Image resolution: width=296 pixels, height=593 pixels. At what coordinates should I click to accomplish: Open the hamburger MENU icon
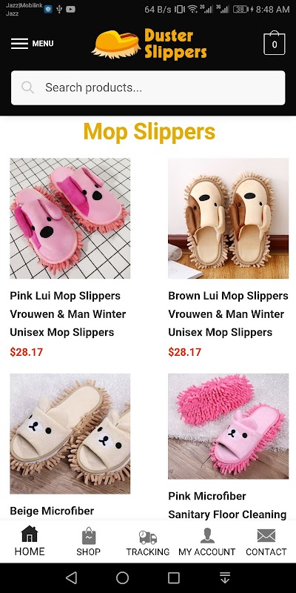(x=19, y=44)
